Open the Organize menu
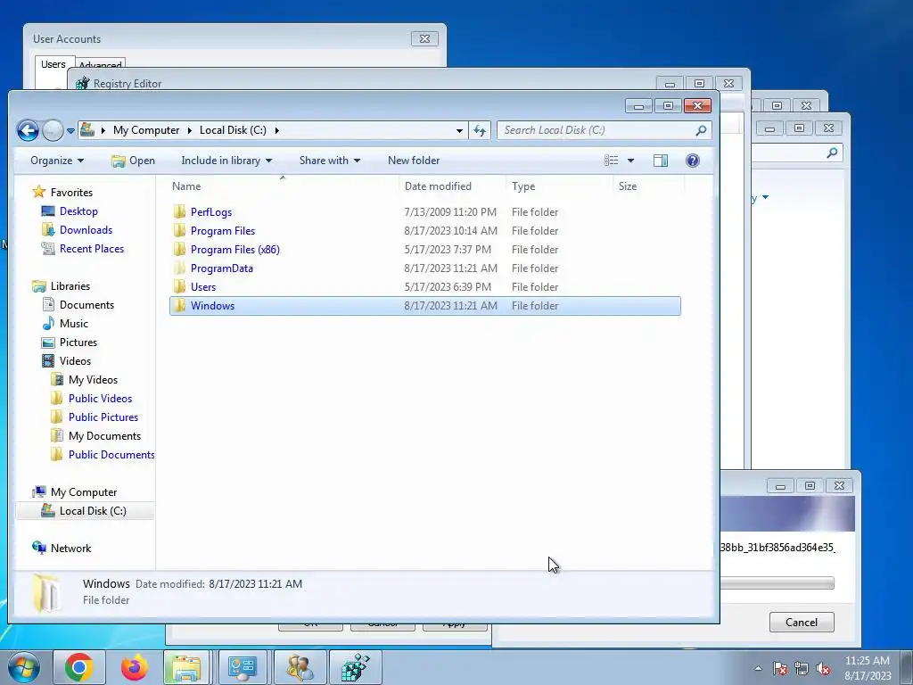Image resolution: width=913 pixels, height=685 pixels. (x=57, y=161)
